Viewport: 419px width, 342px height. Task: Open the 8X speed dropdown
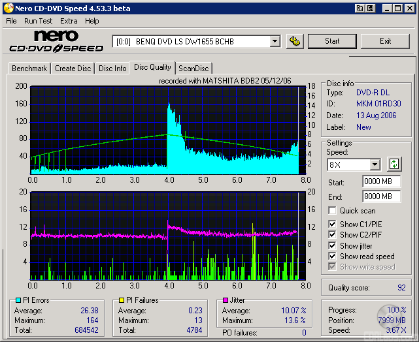tap(375, 164)
